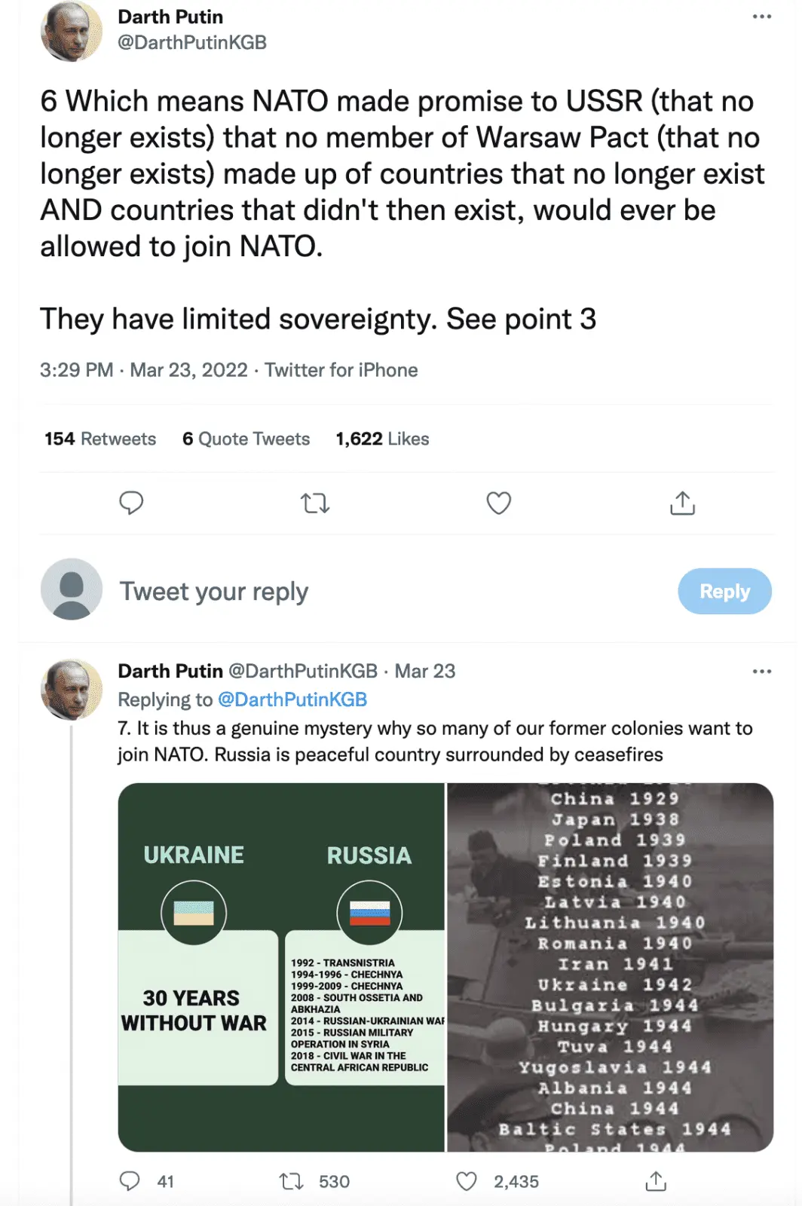Show the 1,622 Likes list
Viewport: 802px width, 1206px height.
click(382, 439)
